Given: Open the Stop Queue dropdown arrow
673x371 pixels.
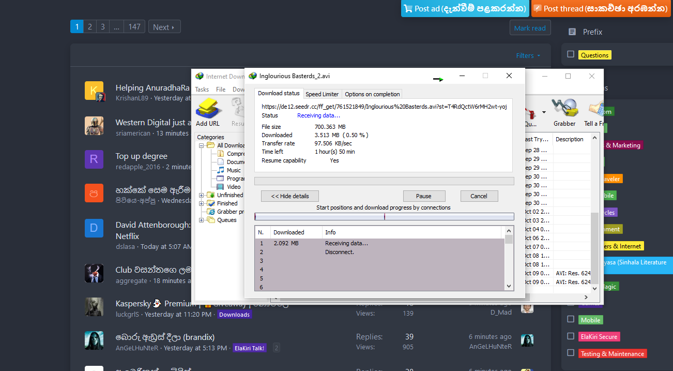Looking at the screenshot, I should point(544,112).
